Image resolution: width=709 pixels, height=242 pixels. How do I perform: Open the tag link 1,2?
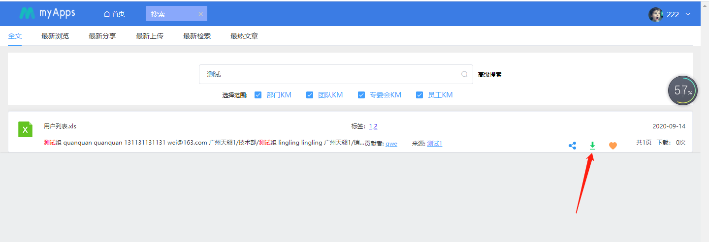(x=373, y=126)
